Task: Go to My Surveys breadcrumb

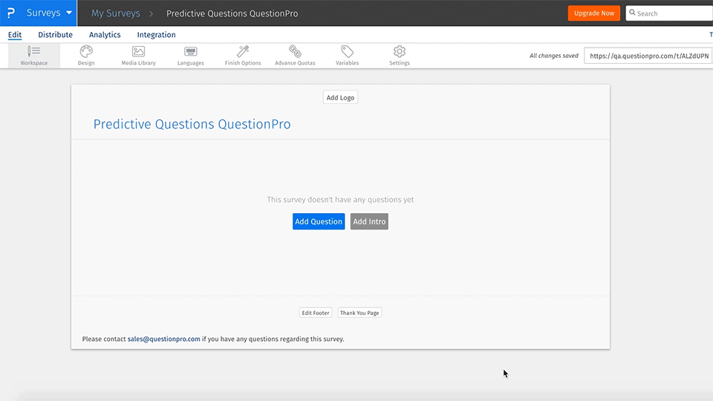Action: point(115,13)
